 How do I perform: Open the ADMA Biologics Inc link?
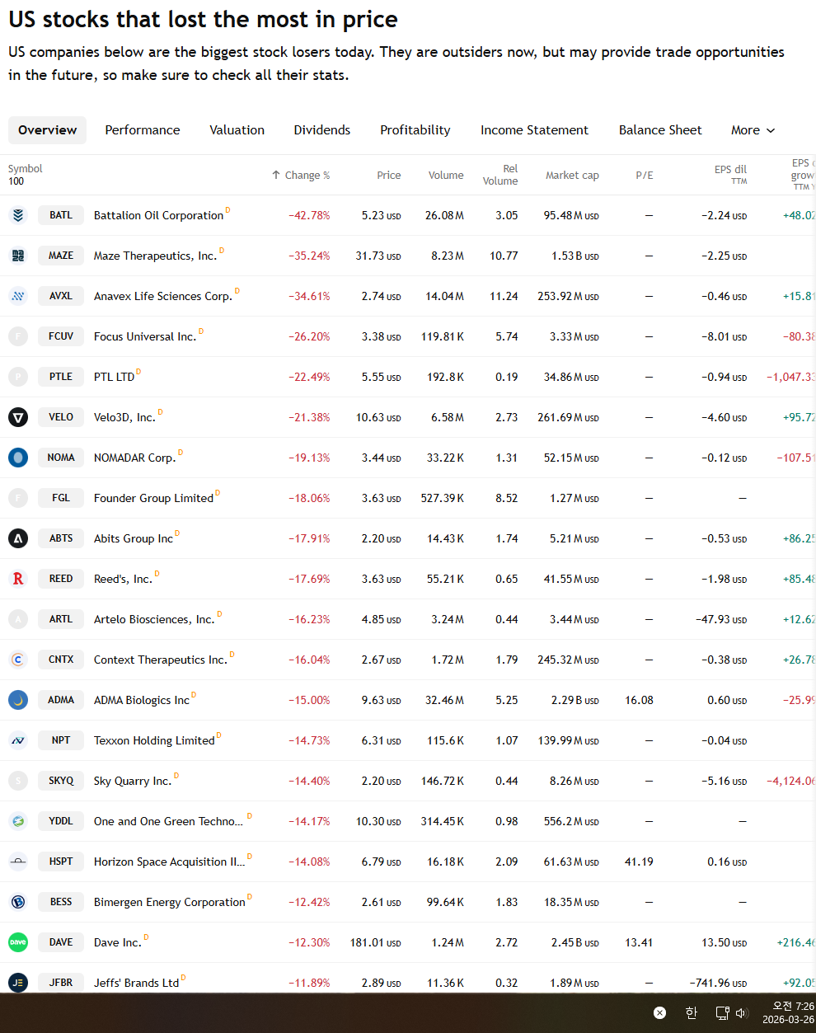tap(142, 700)
